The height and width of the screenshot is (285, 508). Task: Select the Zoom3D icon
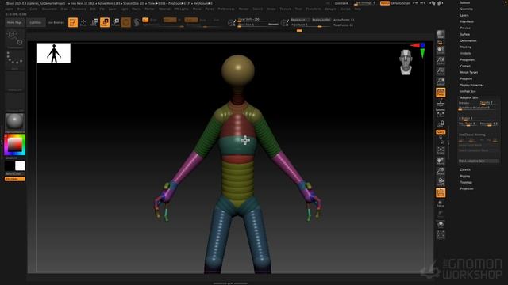coord(441,171)
